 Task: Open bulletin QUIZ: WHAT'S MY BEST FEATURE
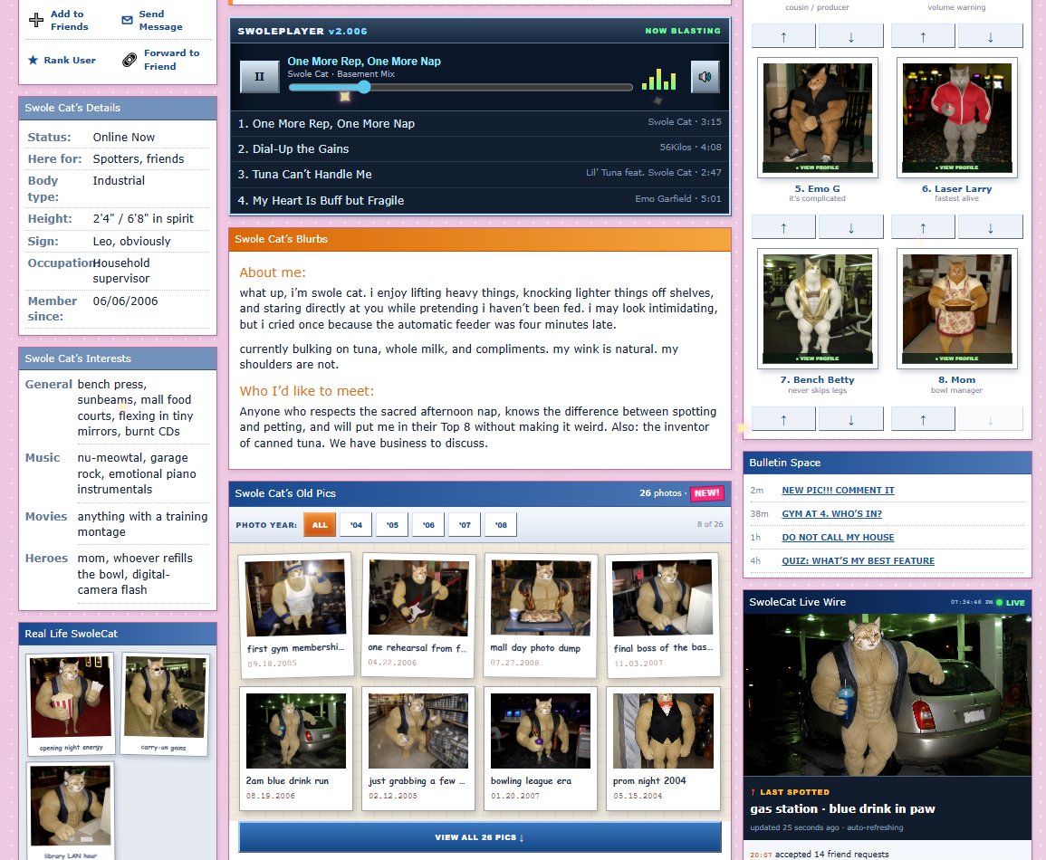858,560
